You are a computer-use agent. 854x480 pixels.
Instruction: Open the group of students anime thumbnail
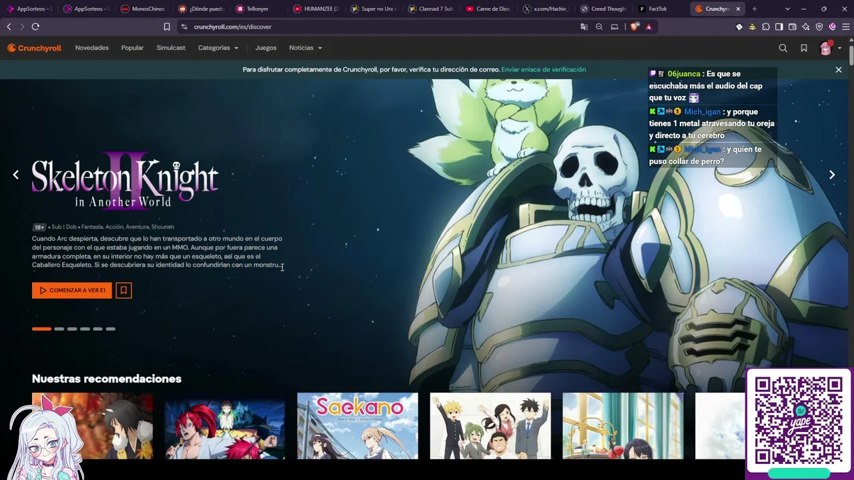[x=490, y=426]
